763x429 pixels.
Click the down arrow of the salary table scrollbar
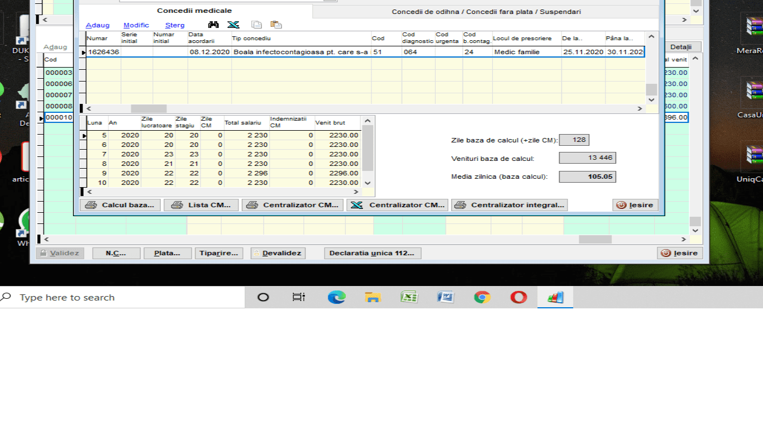[368, 183]
